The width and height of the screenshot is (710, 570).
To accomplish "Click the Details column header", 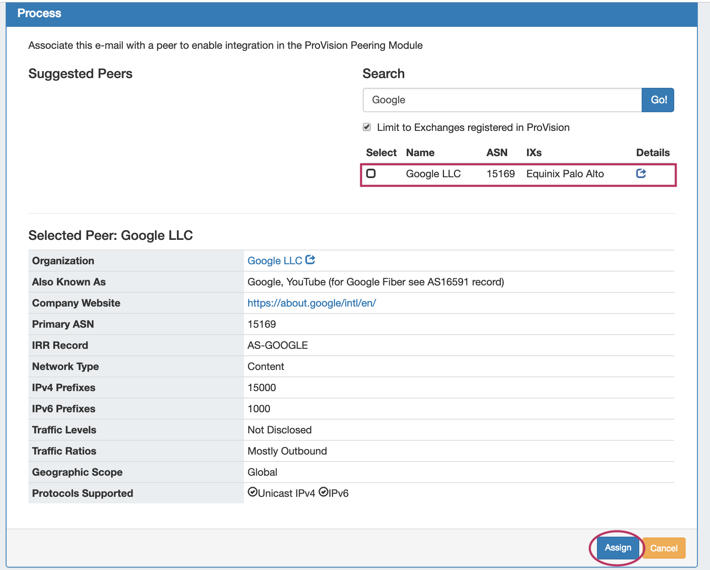I will click(652, 152).
